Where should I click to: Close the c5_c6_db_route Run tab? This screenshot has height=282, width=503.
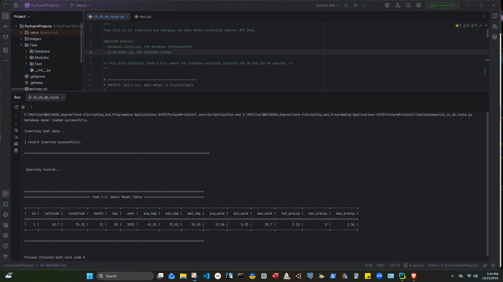point(63,97)
